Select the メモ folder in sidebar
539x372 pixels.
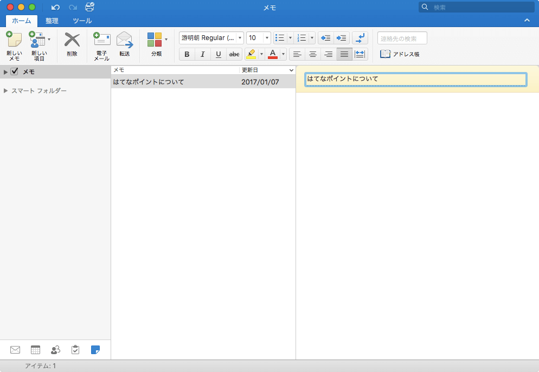tap(55, 71)
